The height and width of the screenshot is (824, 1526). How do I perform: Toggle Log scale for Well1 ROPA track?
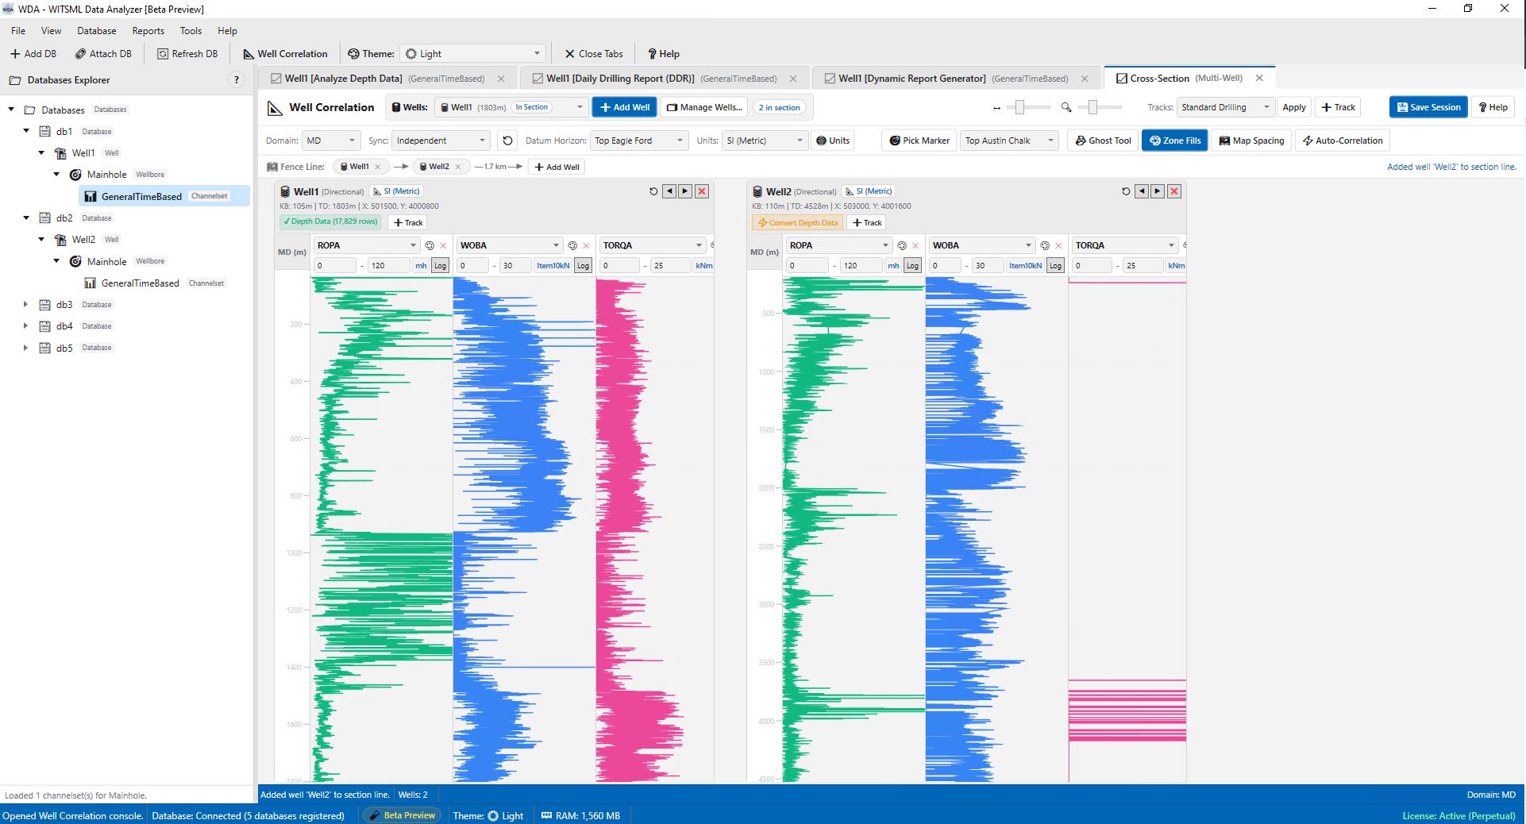click(x=441, y=266)
